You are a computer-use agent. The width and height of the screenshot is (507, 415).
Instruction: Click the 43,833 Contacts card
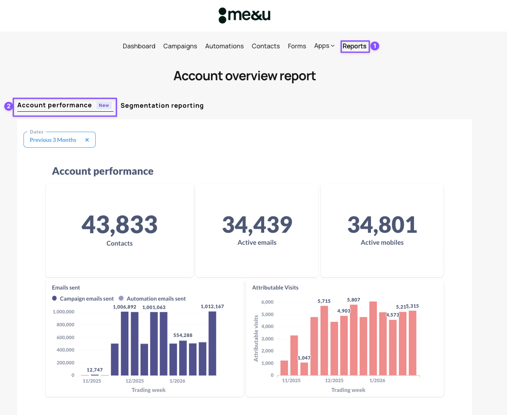click(x=119, y=230)
